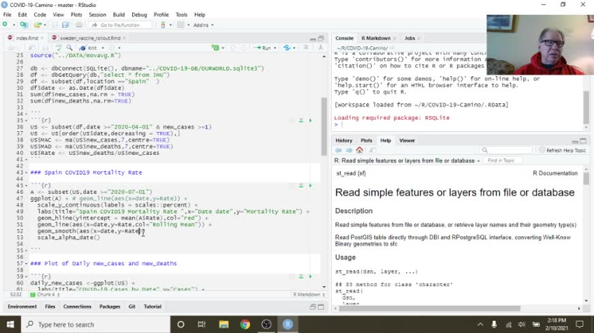Open the Code menu
Viewport: 594px width, 333px height.
[40, 15]
